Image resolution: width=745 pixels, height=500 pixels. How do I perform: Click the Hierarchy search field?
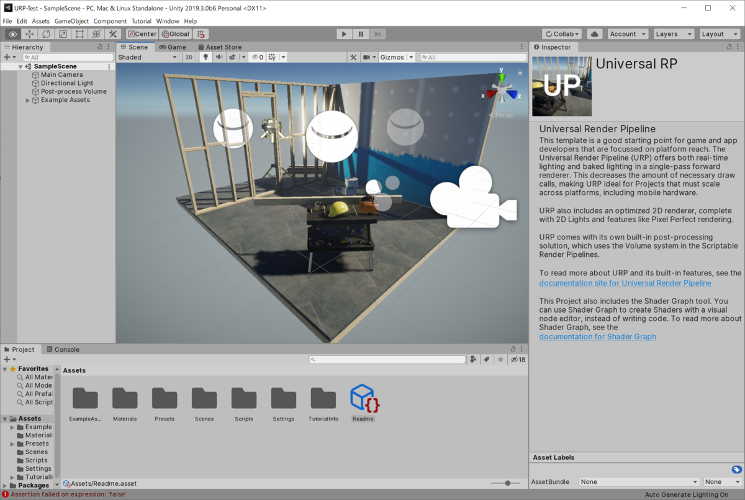click(x=68, y=57)
